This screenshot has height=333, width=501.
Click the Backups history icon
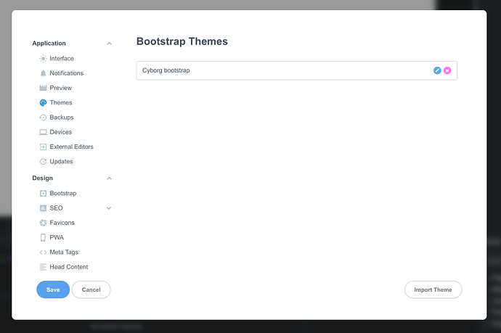[43, 118]
